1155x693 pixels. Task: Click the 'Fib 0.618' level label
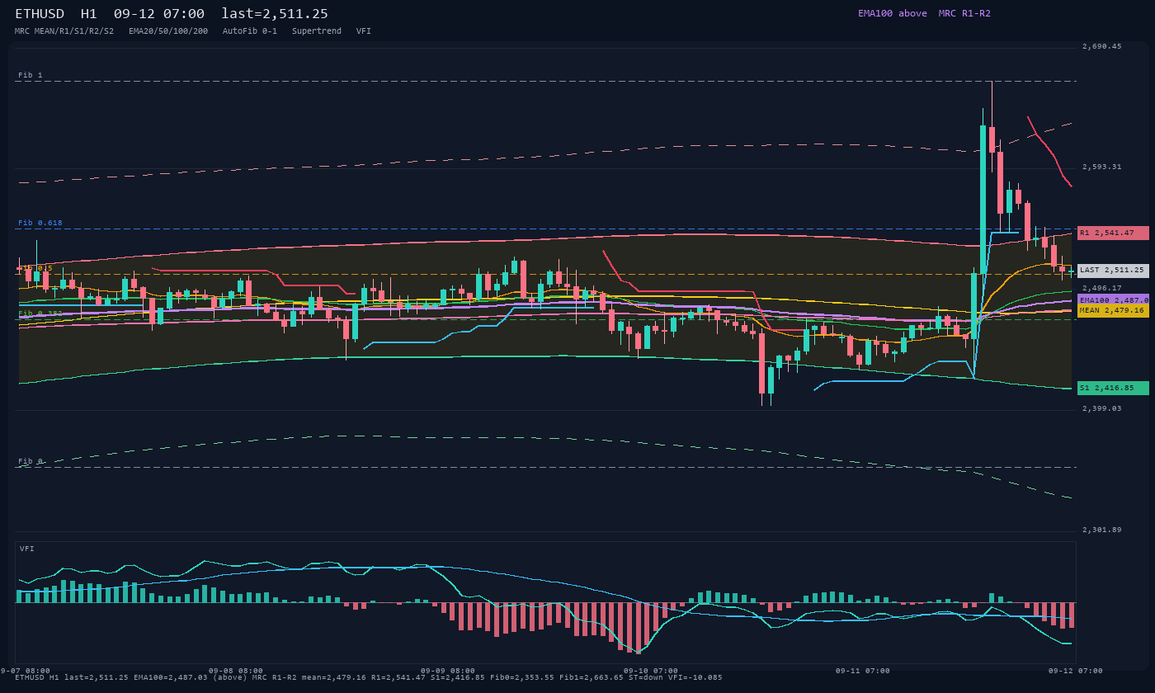(40, 223)
